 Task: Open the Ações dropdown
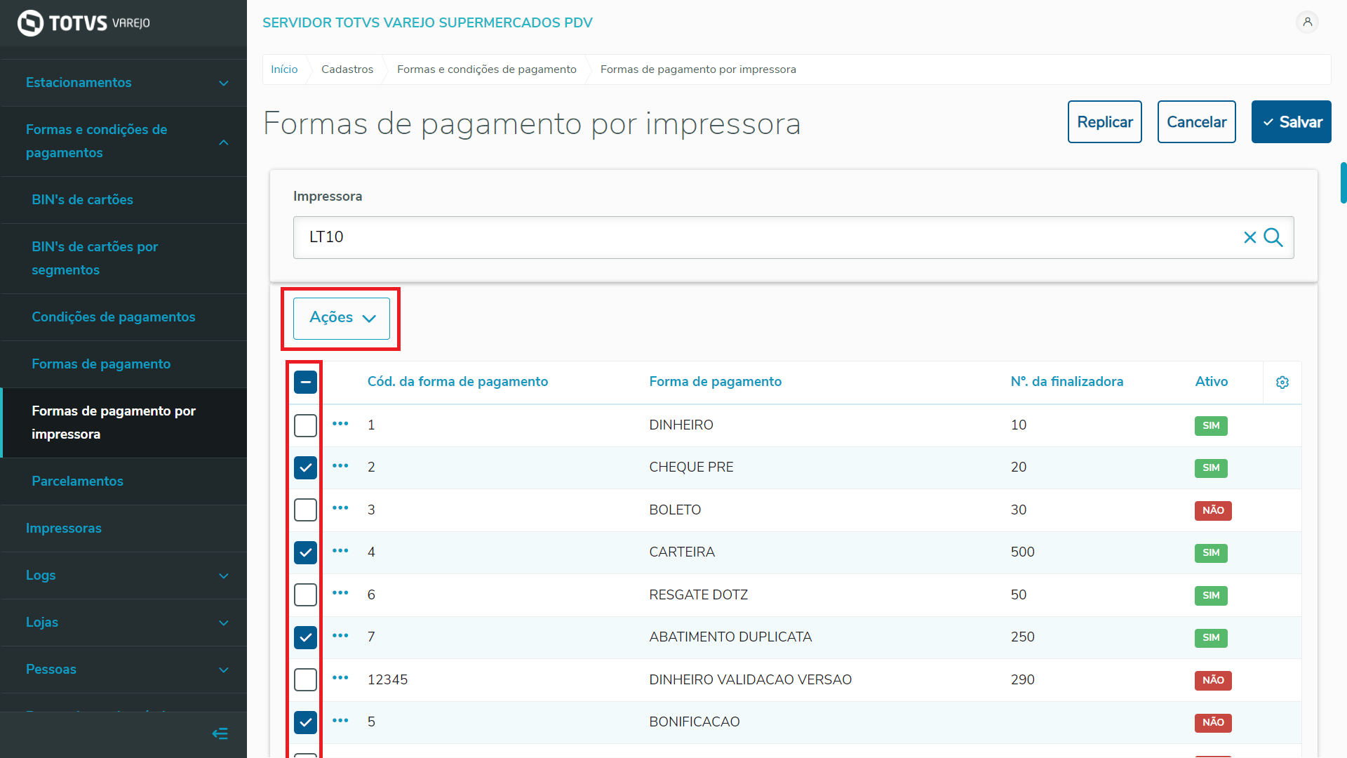click(x=342, y=318)
